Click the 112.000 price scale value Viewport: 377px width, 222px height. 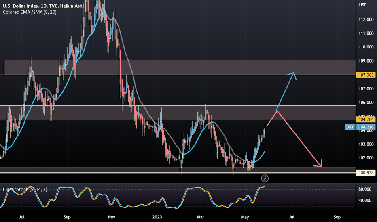click(x=366, y=19)
